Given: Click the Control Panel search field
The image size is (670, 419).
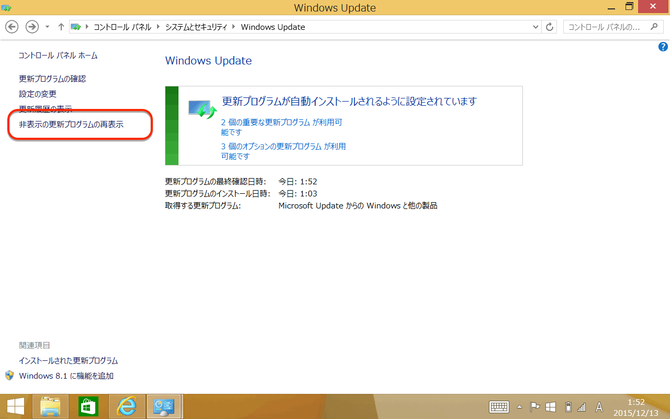Looking at the screenshot, I should (607, 27).
